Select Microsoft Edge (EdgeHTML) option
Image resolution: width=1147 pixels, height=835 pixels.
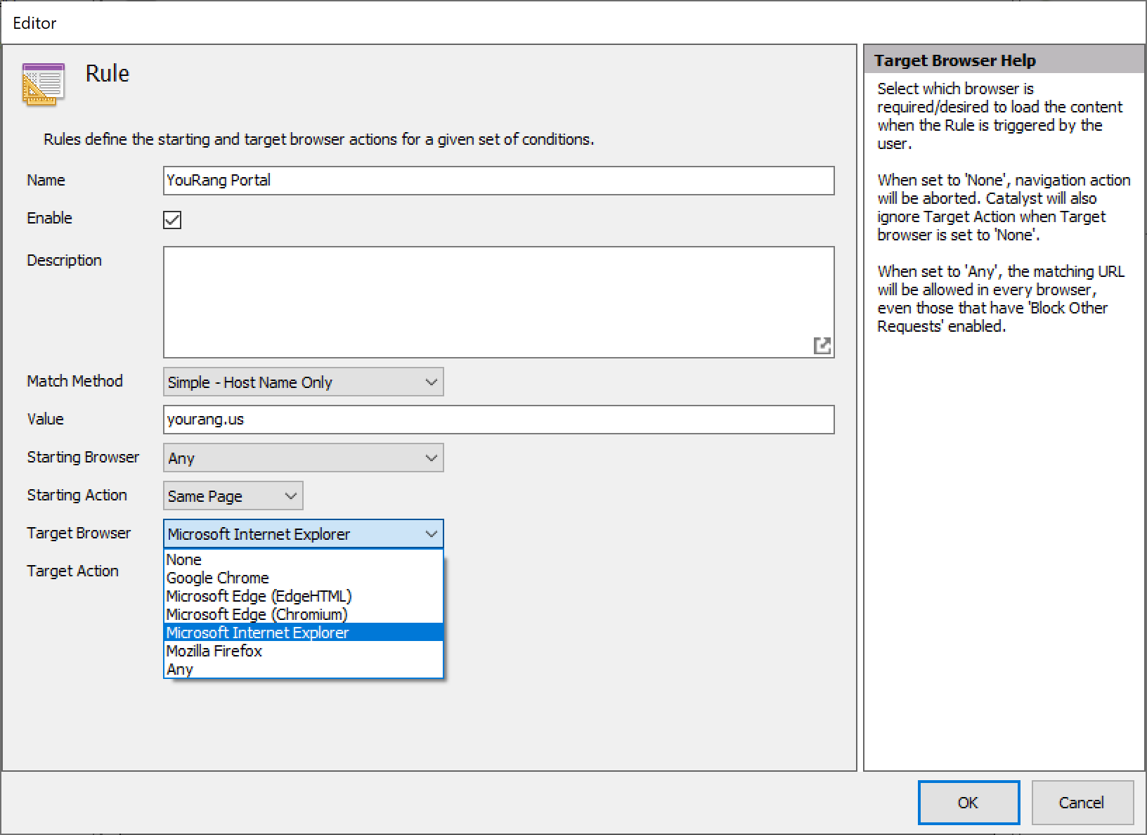pos(259,596)
